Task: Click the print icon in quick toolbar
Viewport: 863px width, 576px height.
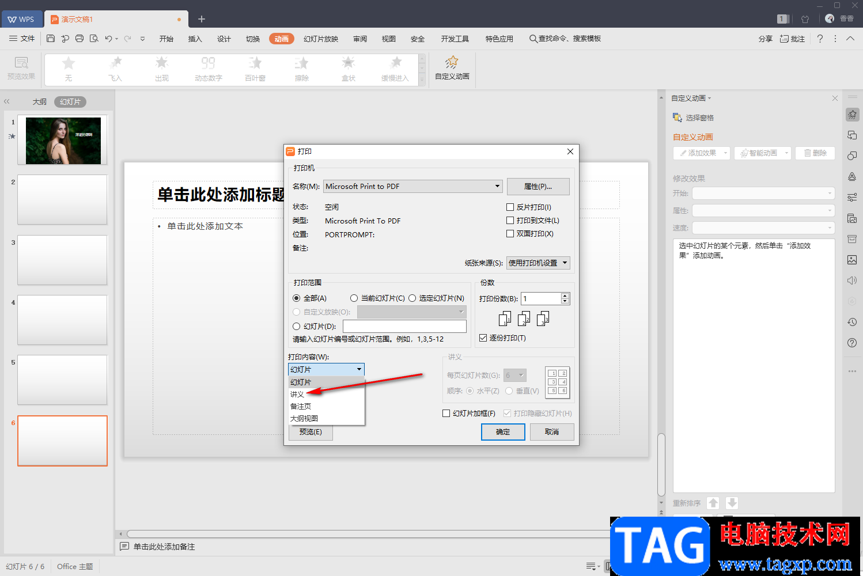Action: [x=80, y=39]
